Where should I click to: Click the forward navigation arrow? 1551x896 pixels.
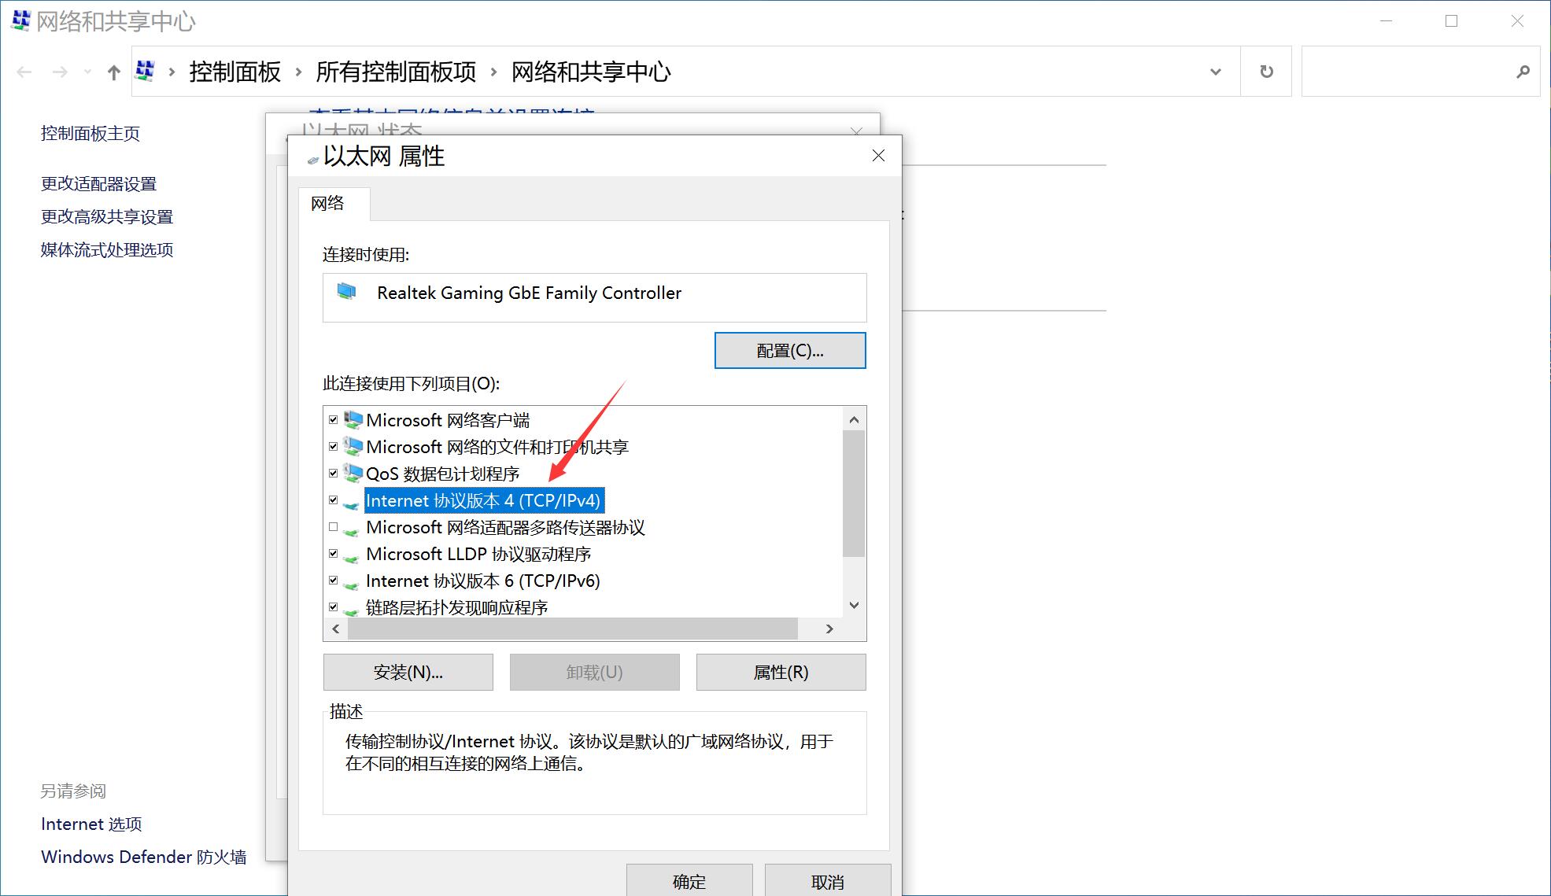click(60, 72)
